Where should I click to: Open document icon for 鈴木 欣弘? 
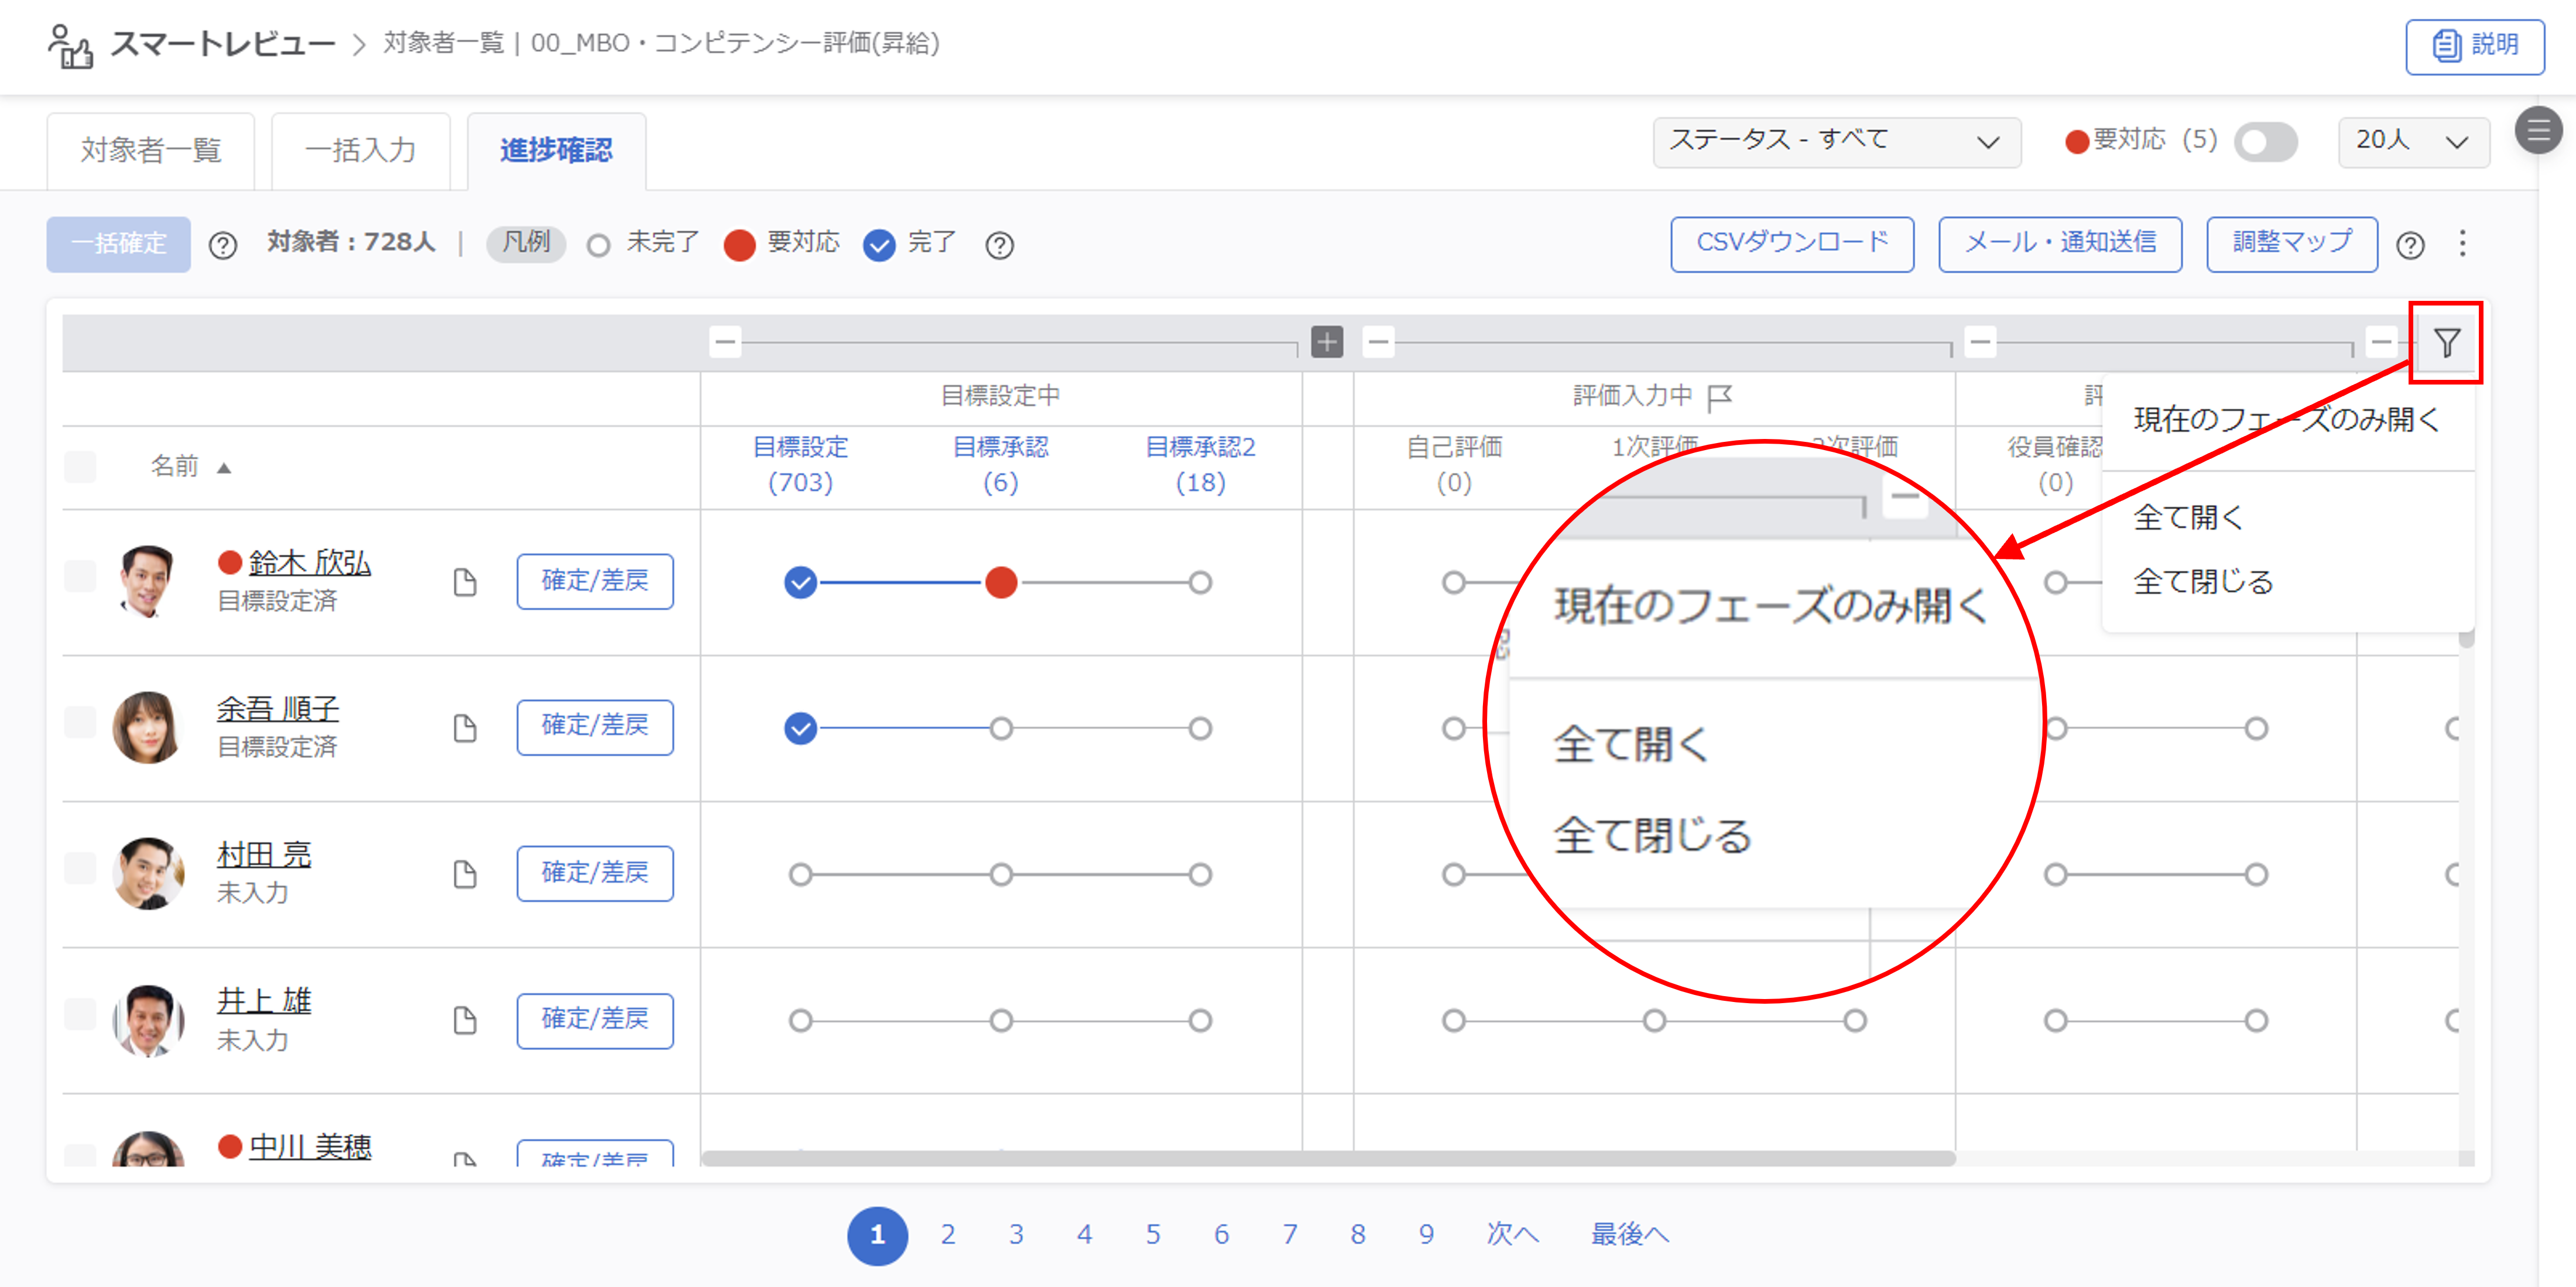coord(464,582)
